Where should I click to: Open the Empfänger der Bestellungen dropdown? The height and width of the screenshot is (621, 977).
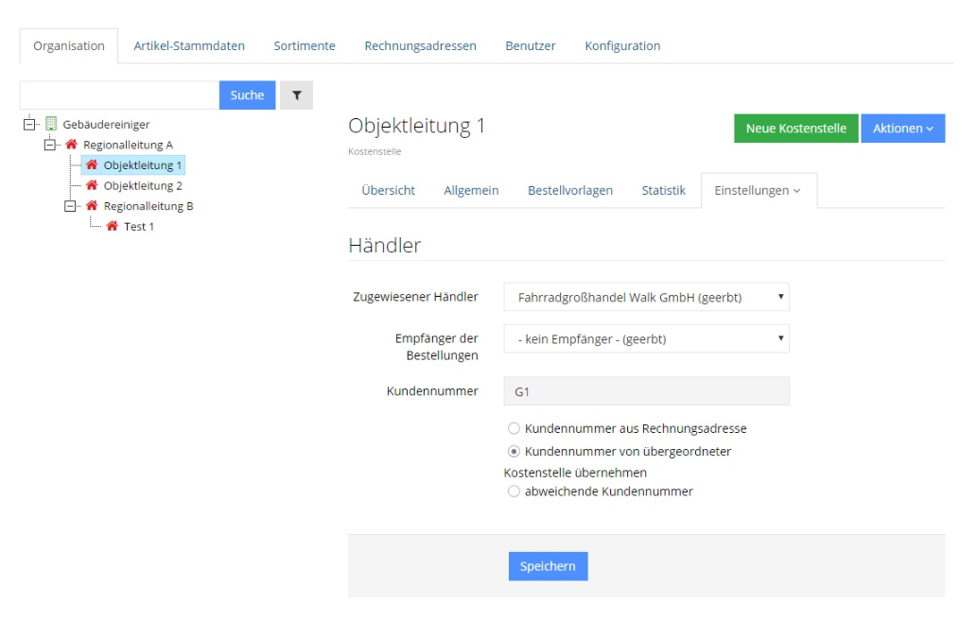coord(646,338)
